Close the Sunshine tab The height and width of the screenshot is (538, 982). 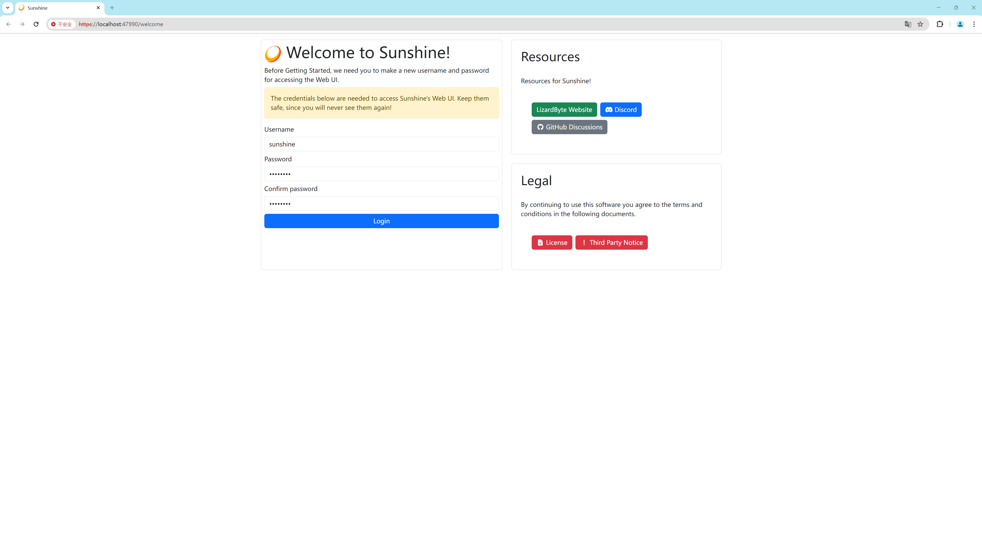(x=98, y=8)
